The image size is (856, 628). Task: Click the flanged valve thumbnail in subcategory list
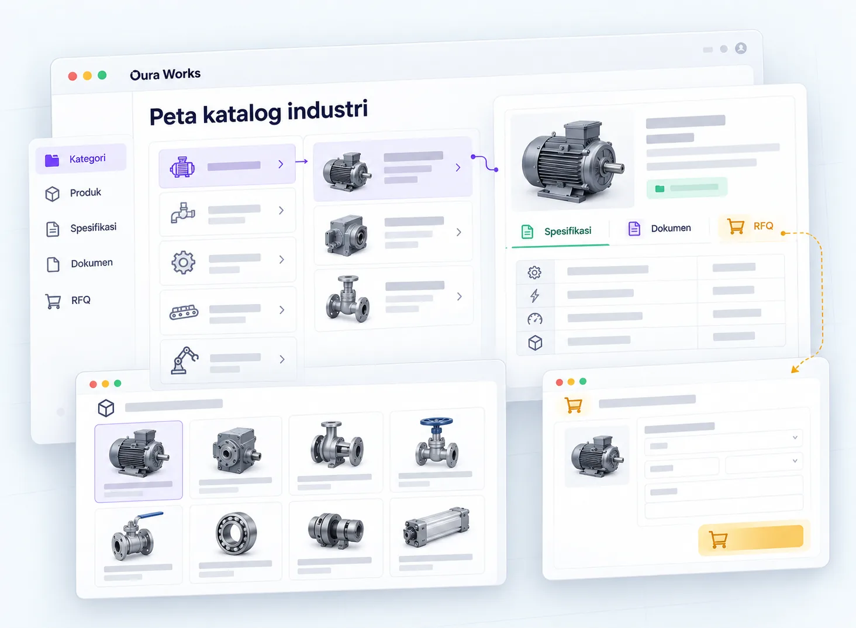tap(348, 299)
